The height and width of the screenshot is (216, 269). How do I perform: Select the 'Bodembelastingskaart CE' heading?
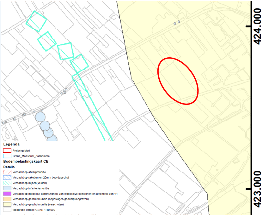[26, 162]
